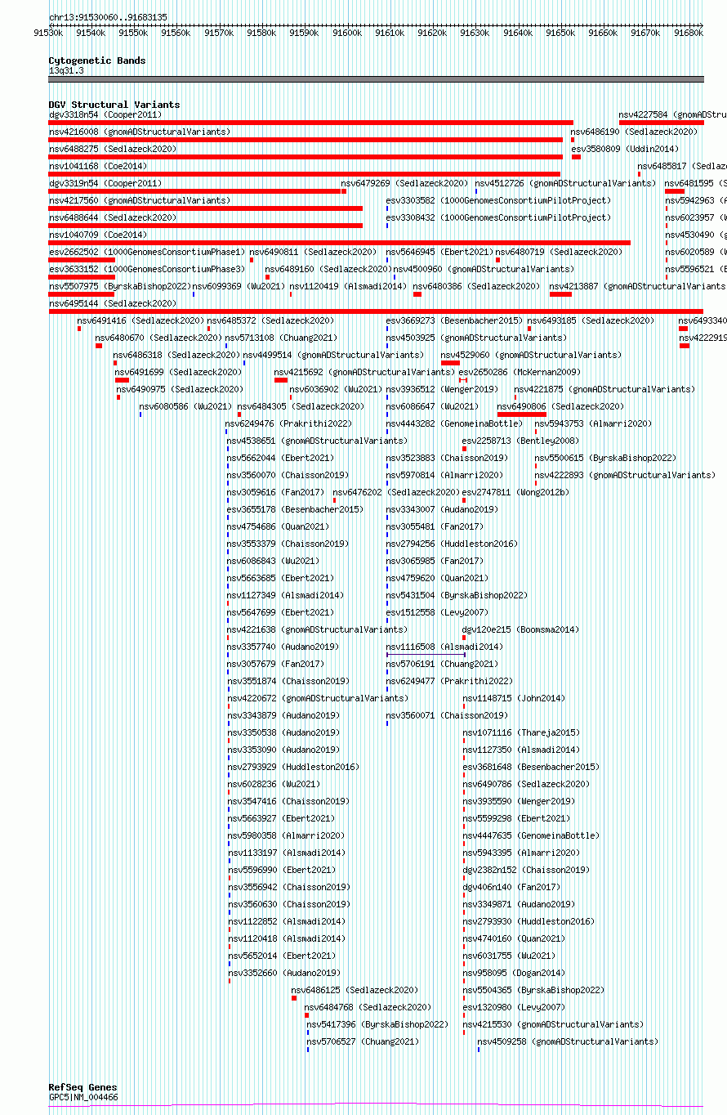Screen dimensions: 727x1115
Task: Open variant nsv2794256 (Huddleston2016)
Action: 452,544
